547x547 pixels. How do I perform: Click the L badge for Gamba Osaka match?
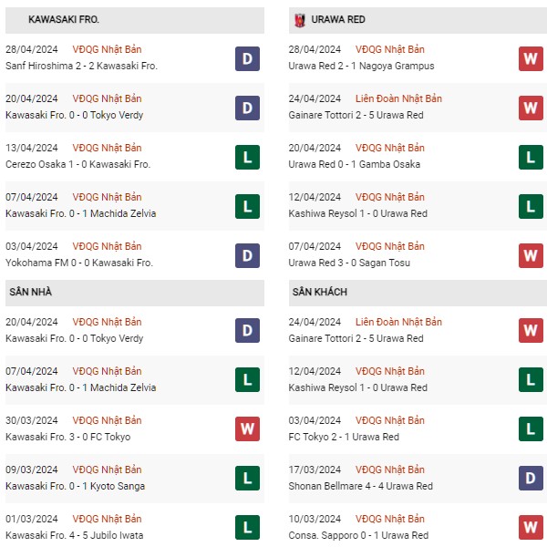point(531,158)
